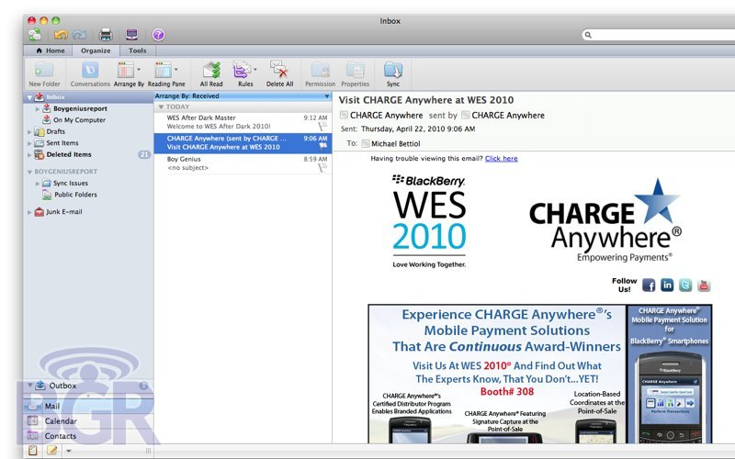Click the Print icon in title toolbar
735x459 pixels.
pyautogui.click(x=106, y=35)
